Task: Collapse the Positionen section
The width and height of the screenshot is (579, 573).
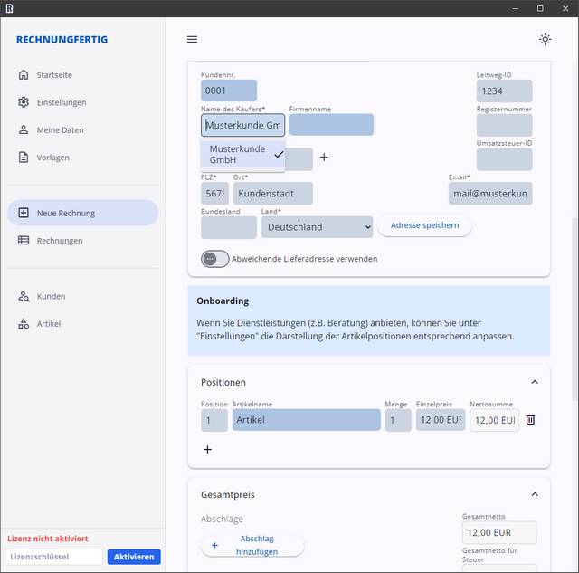Action: click(x=534, y=382)
